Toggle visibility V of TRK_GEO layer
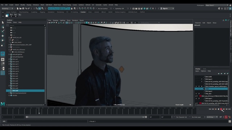The height and width of the screenshot is (130, 232). pos(196,94)
